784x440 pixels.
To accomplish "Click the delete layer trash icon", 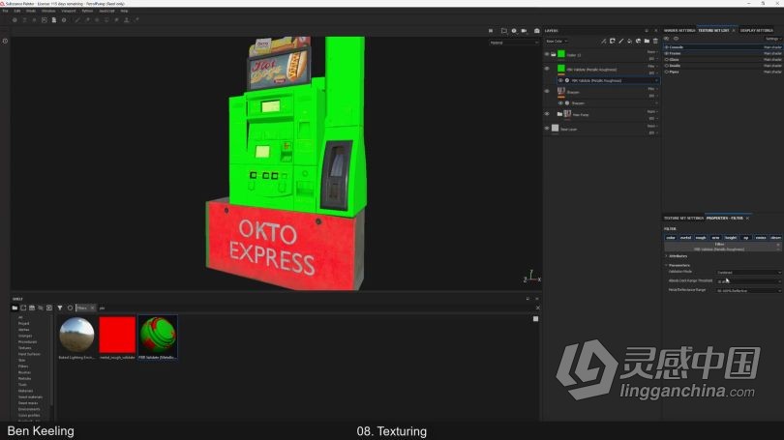I will click(655, 41).
